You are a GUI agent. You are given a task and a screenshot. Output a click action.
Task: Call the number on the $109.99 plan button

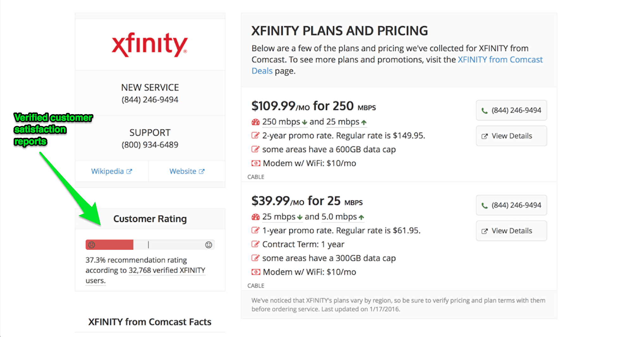point(511,110)
